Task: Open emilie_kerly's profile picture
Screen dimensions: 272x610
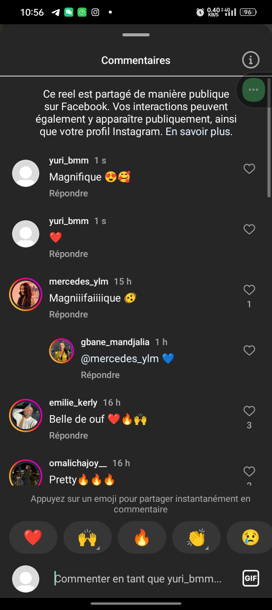Action: [26, 415]
